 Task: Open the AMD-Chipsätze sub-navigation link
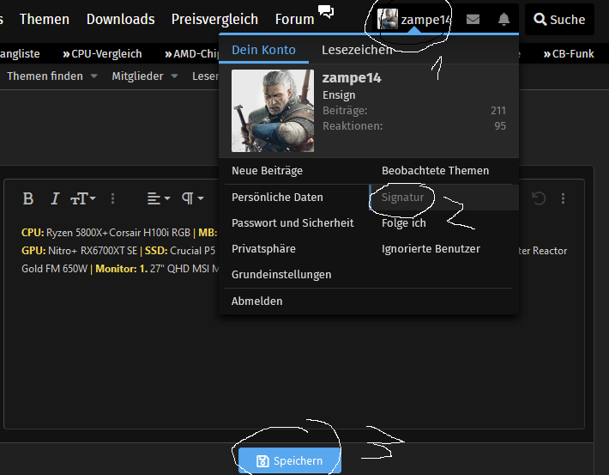pos(192,54)
